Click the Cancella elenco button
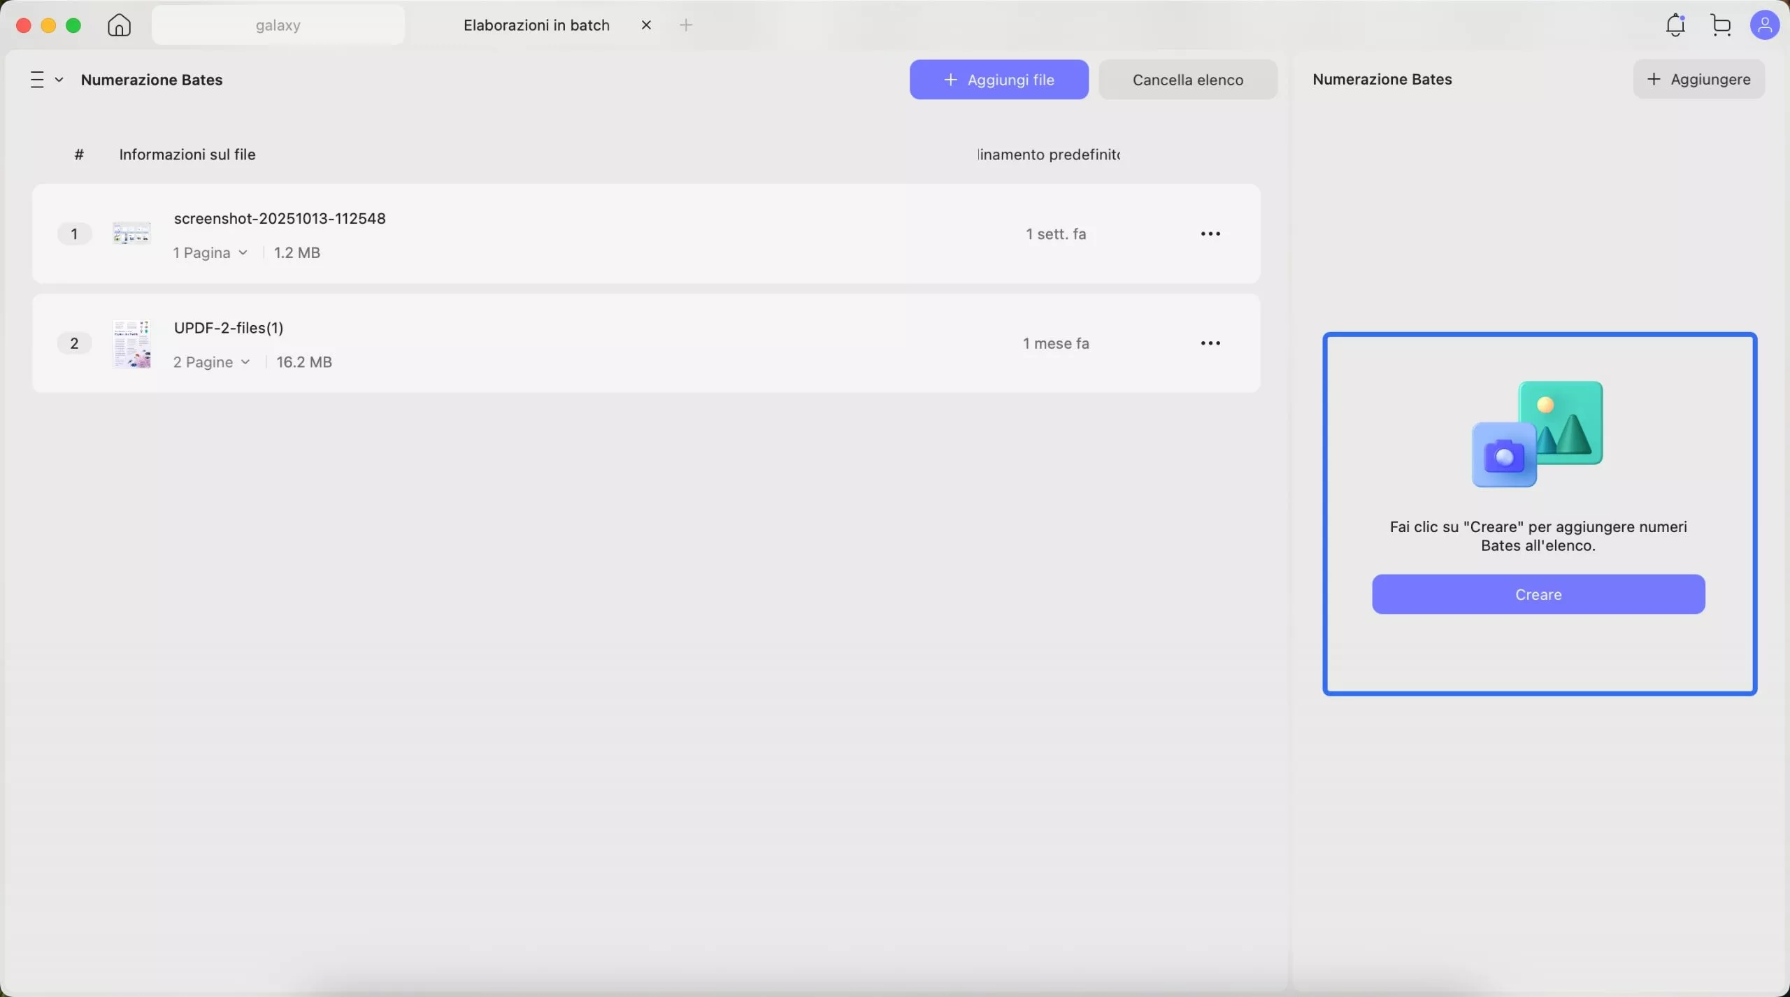Screen dimensions: 1790x997 [x=1187, y=80]
